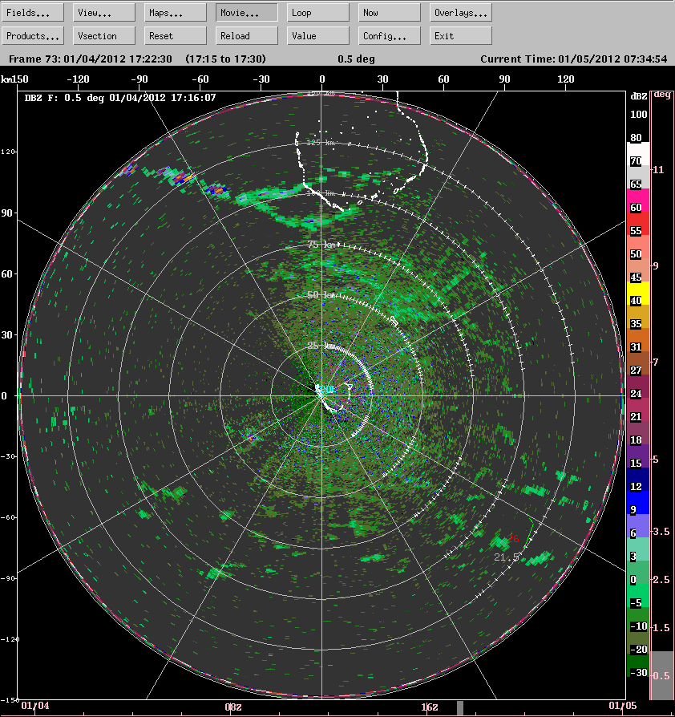Viewport: 675px width, 717px height.
Task: Click Reset to restore the view
Action: click(x=175, y=35)
